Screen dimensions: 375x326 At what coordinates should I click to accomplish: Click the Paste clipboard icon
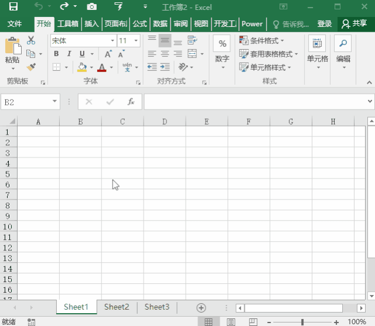tap(13, 46)
